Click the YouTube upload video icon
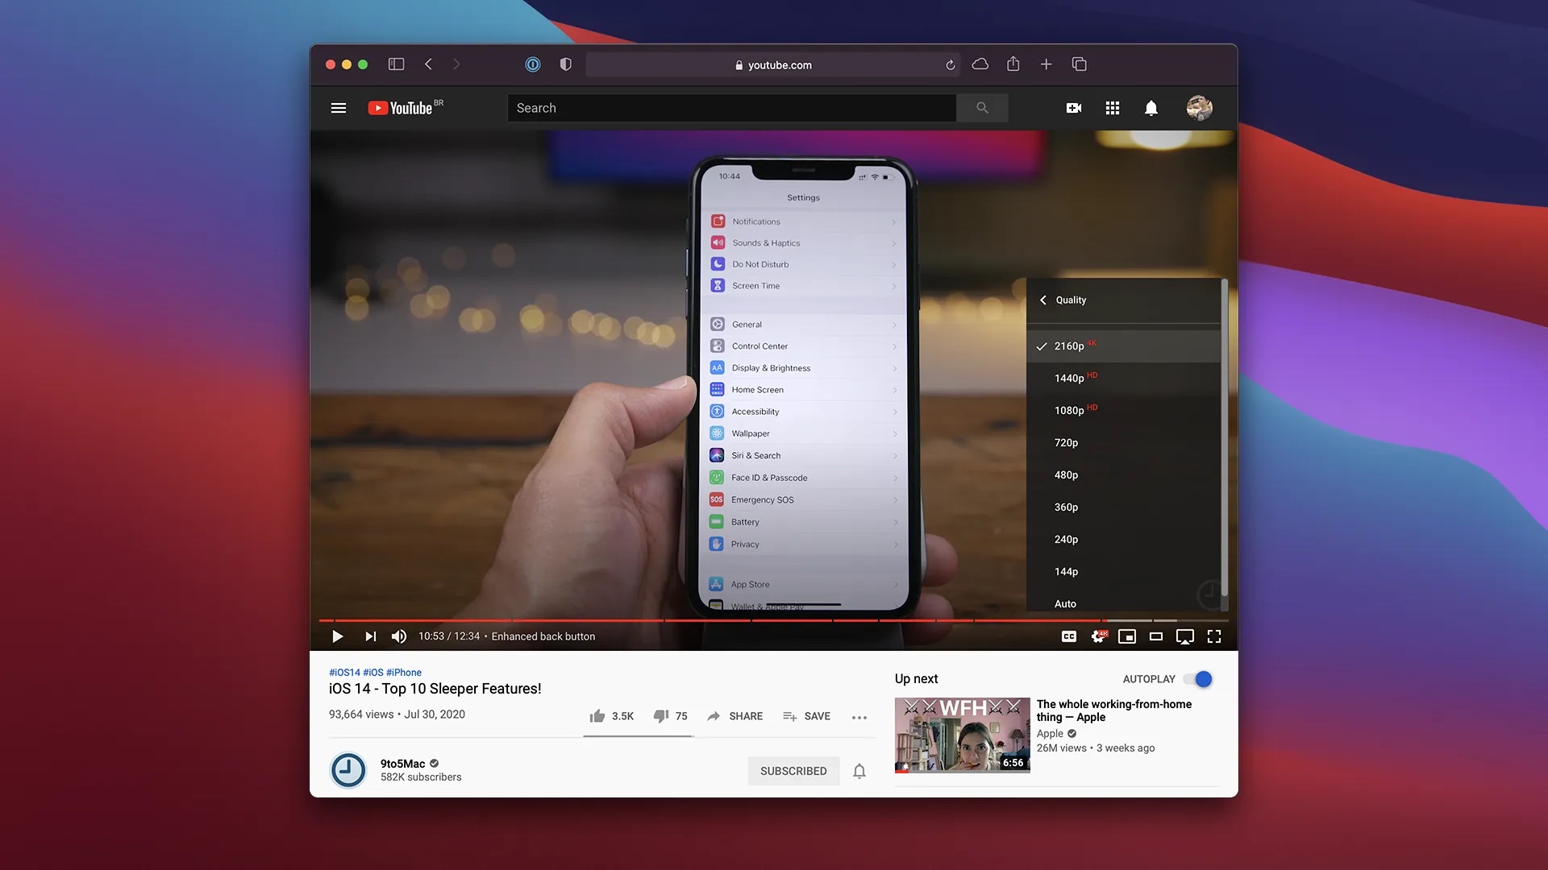 click(1074, 107)
